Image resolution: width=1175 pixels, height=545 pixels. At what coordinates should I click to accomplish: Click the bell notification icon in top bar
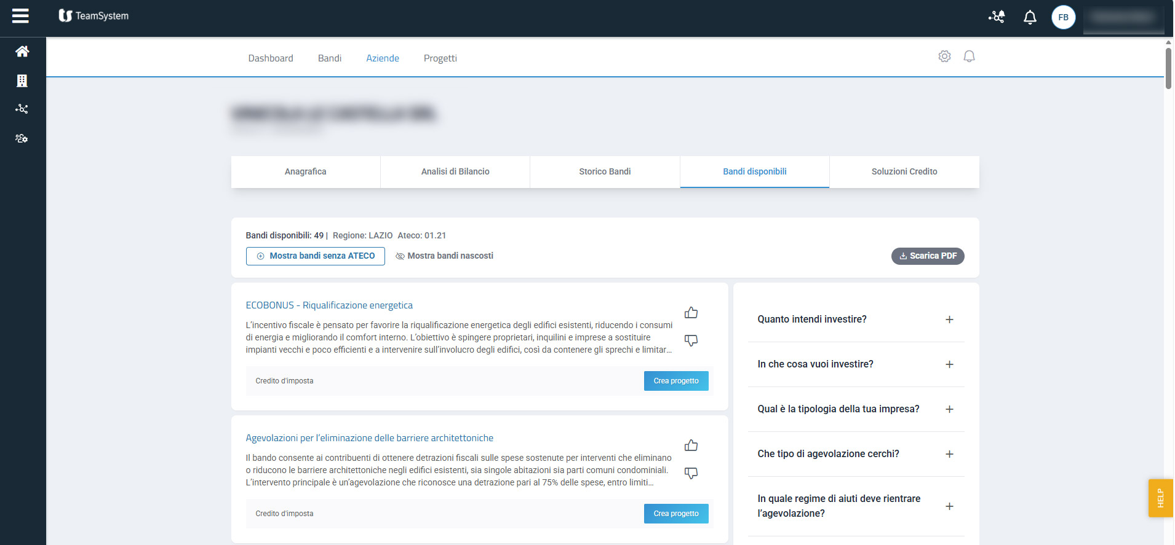click(1029, 17)
